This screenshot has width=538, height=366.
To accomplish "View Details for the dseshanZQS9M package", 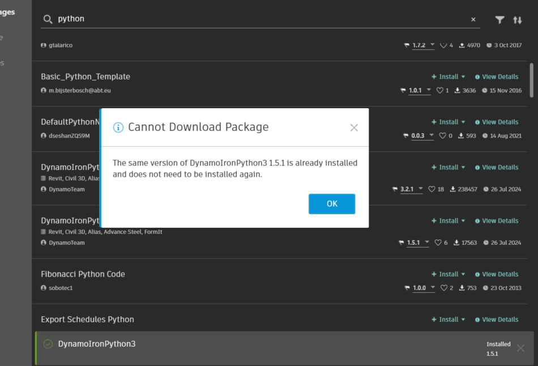I will click(x=497, y=122).
